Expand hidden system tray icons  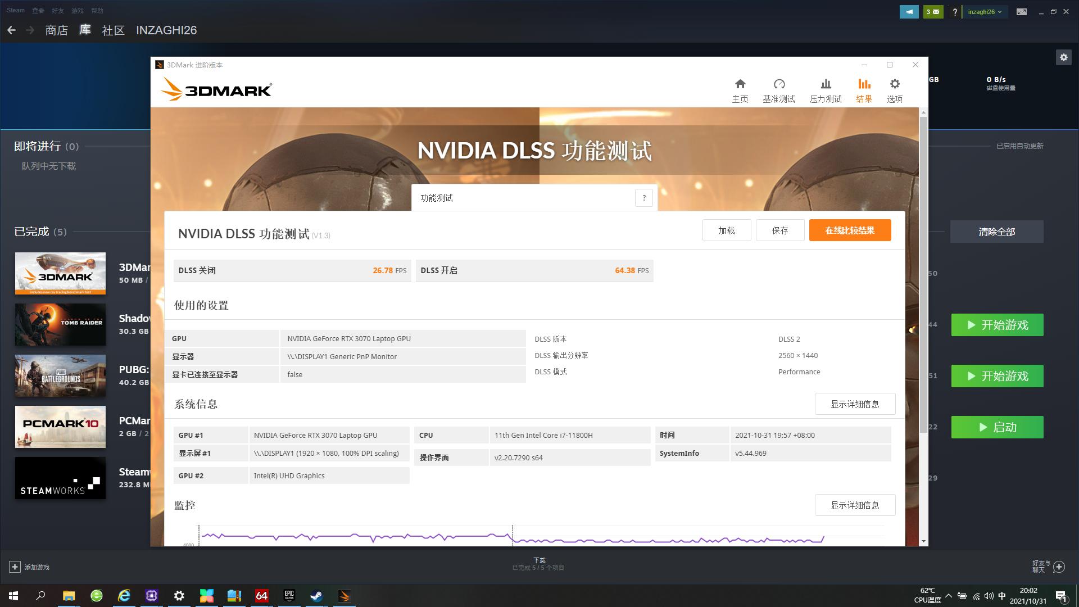point(949,596)
